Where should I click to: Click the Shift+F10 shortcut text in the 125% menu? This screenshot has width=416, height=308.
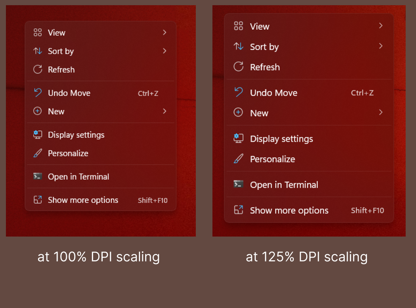pyautogui.click(x=367, y=211)
